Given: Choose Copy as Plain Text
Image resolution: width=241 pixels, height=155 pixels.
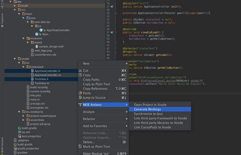Looking at the screenshot, I should tap(103, 84).
